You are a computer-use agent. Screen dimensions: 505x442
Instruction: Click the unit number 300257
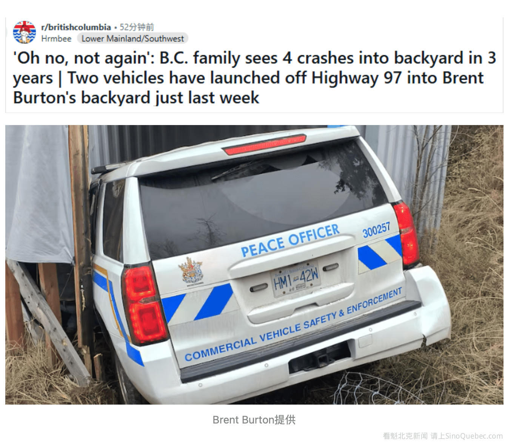click(376, 230)
